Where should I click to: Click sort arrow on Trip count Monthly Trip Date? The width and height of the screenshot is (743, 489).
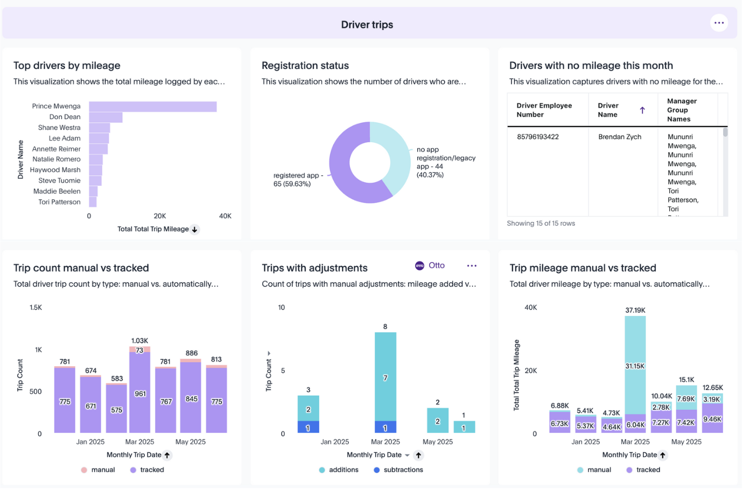[167, 455]
